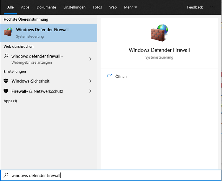This screenshot has height=181, width=222.
Task: Click the Öffnen open icon
Action: tap(110, 76)
